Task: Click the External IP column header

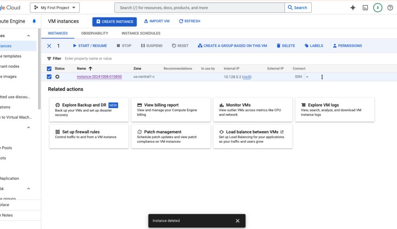Action: (x=275, y=68)
